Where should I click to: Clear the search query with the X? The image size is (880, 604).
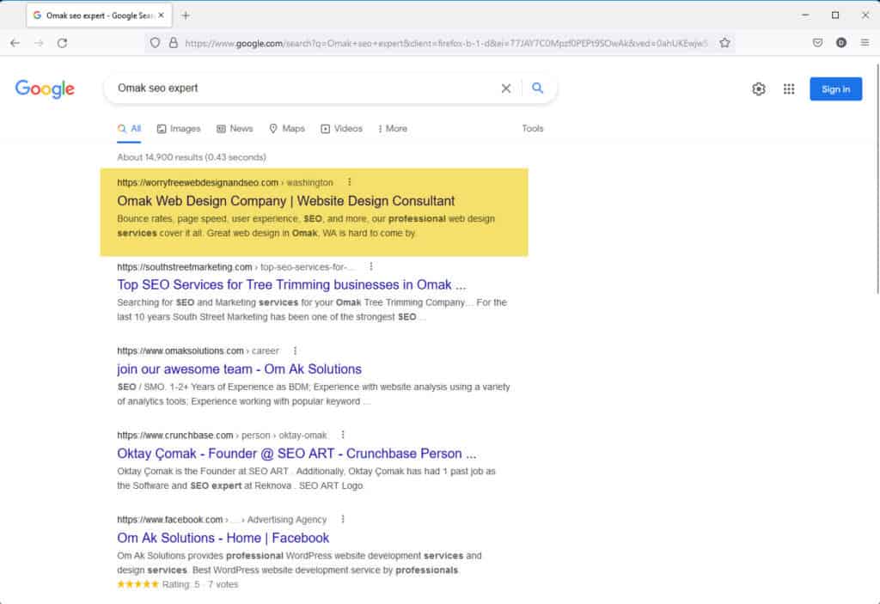tap(505, 88)
